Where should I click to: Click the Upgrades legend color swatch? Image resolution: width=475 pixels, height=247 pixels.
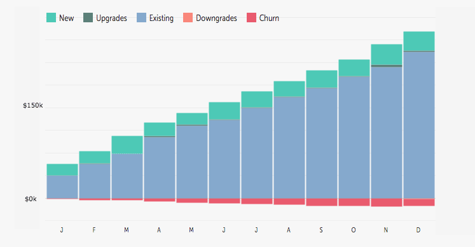(88, 18)
